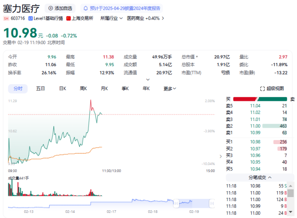Image resolution: width=297 pixels, height=218 pixels.
Task: Collapse the 分笔成交 section
Action: (x=260, y=177)
